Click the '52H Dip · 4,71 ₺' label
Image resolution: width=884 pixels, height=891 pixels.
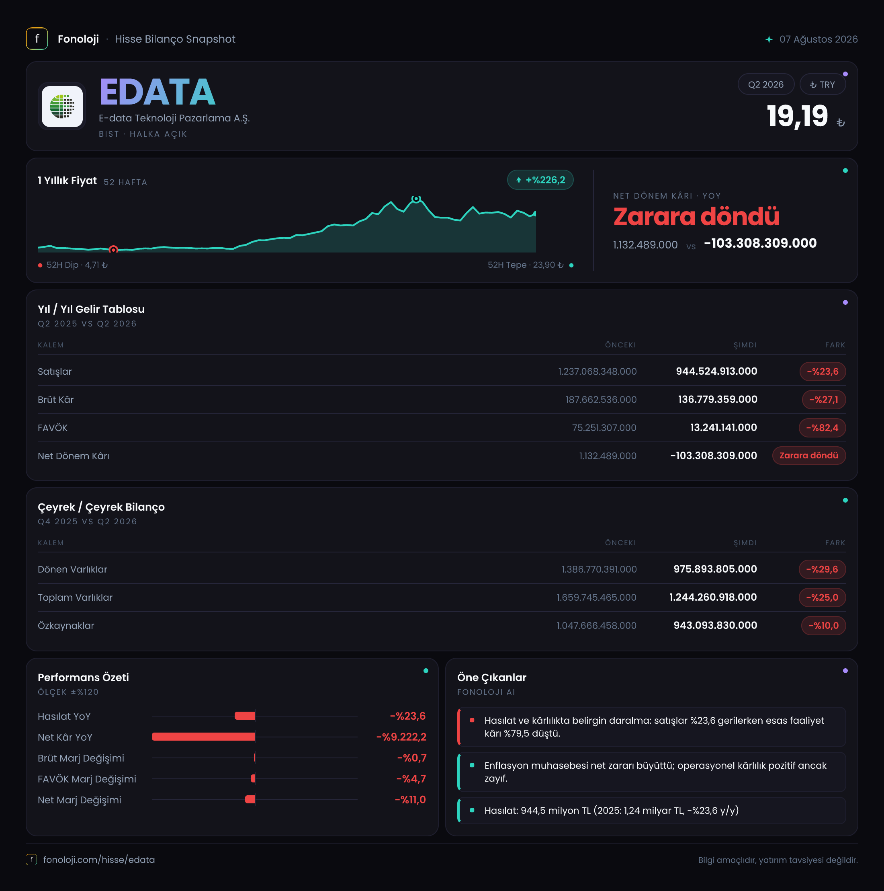click(x=77, y=265)
